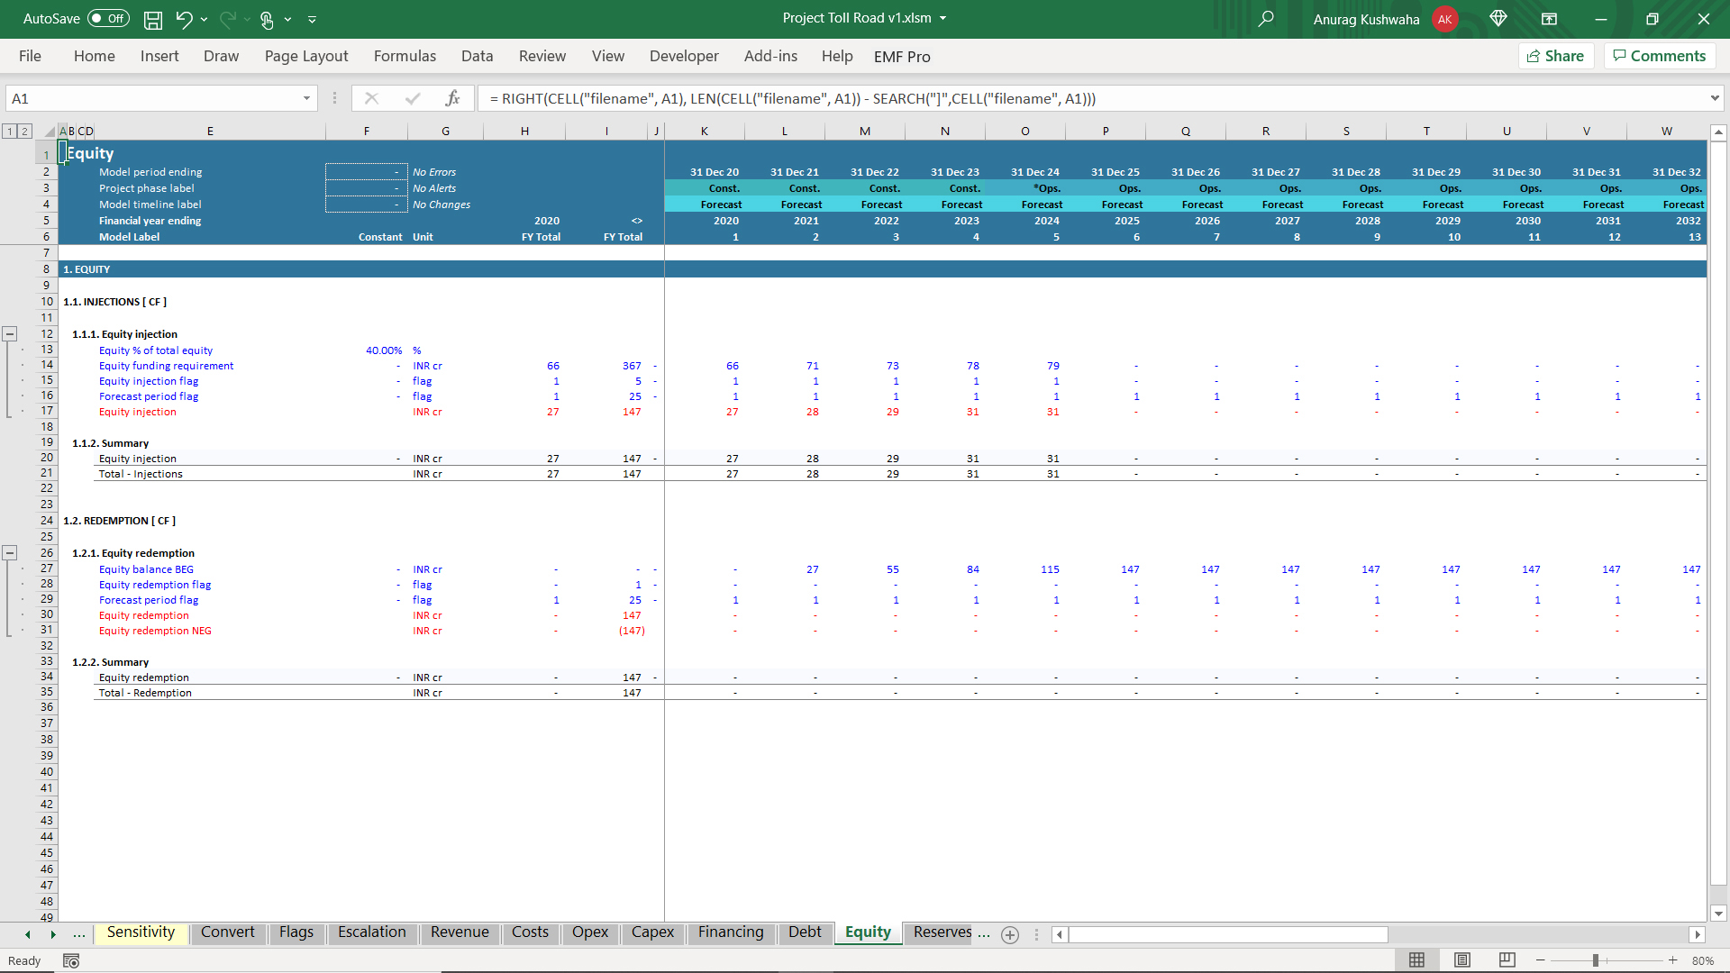This screenshot has width=1730, height=973.
Task: Collapse the Equity injection row group
Action: coord(10,333)
